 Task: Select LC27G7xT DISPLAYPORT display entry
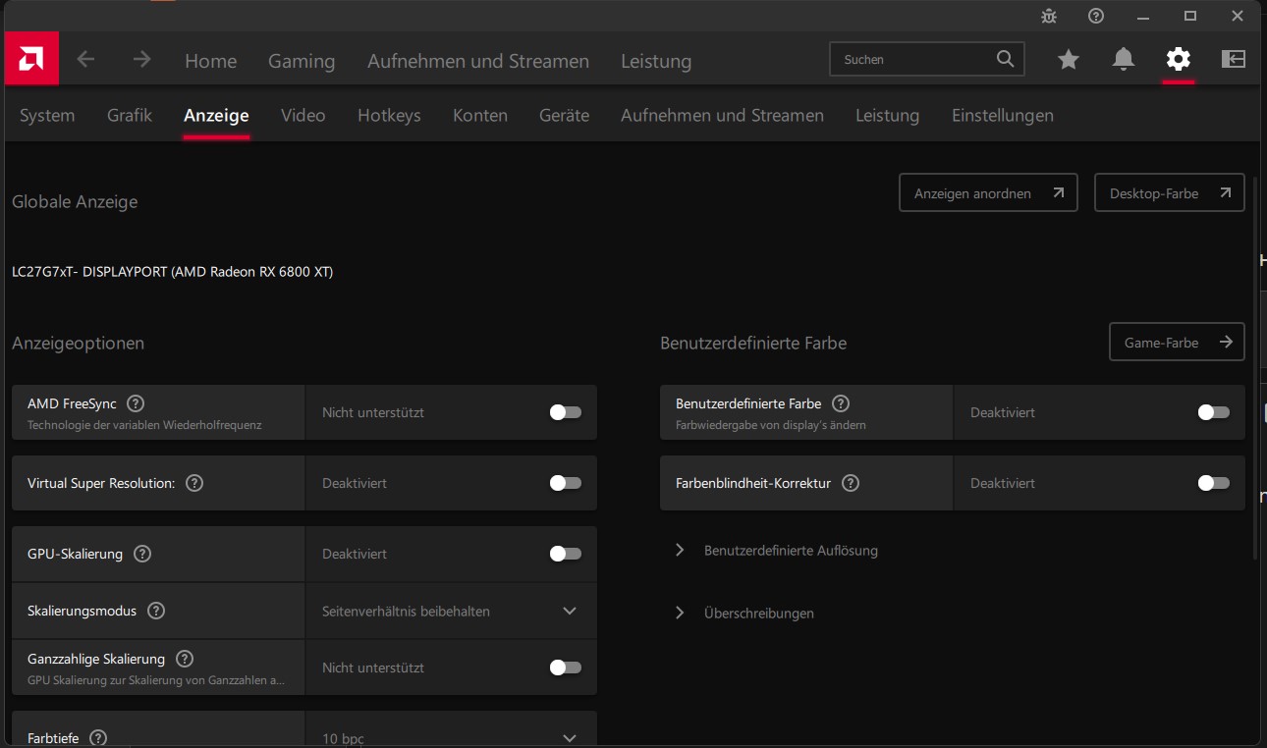(x=173, y=272)
